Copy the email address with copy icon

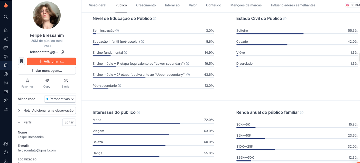pyautogui.click(x=62, y=52)
